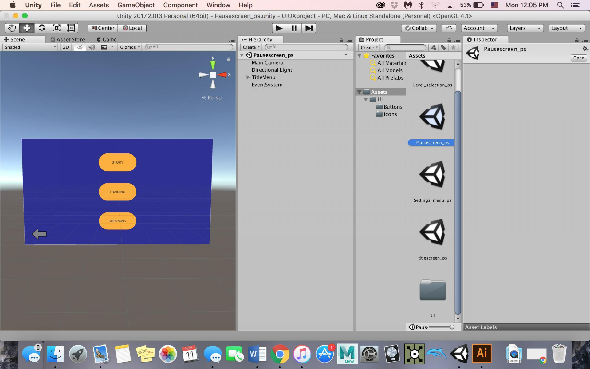Click the Project panel vertical scrollbar

click(458, 202)
